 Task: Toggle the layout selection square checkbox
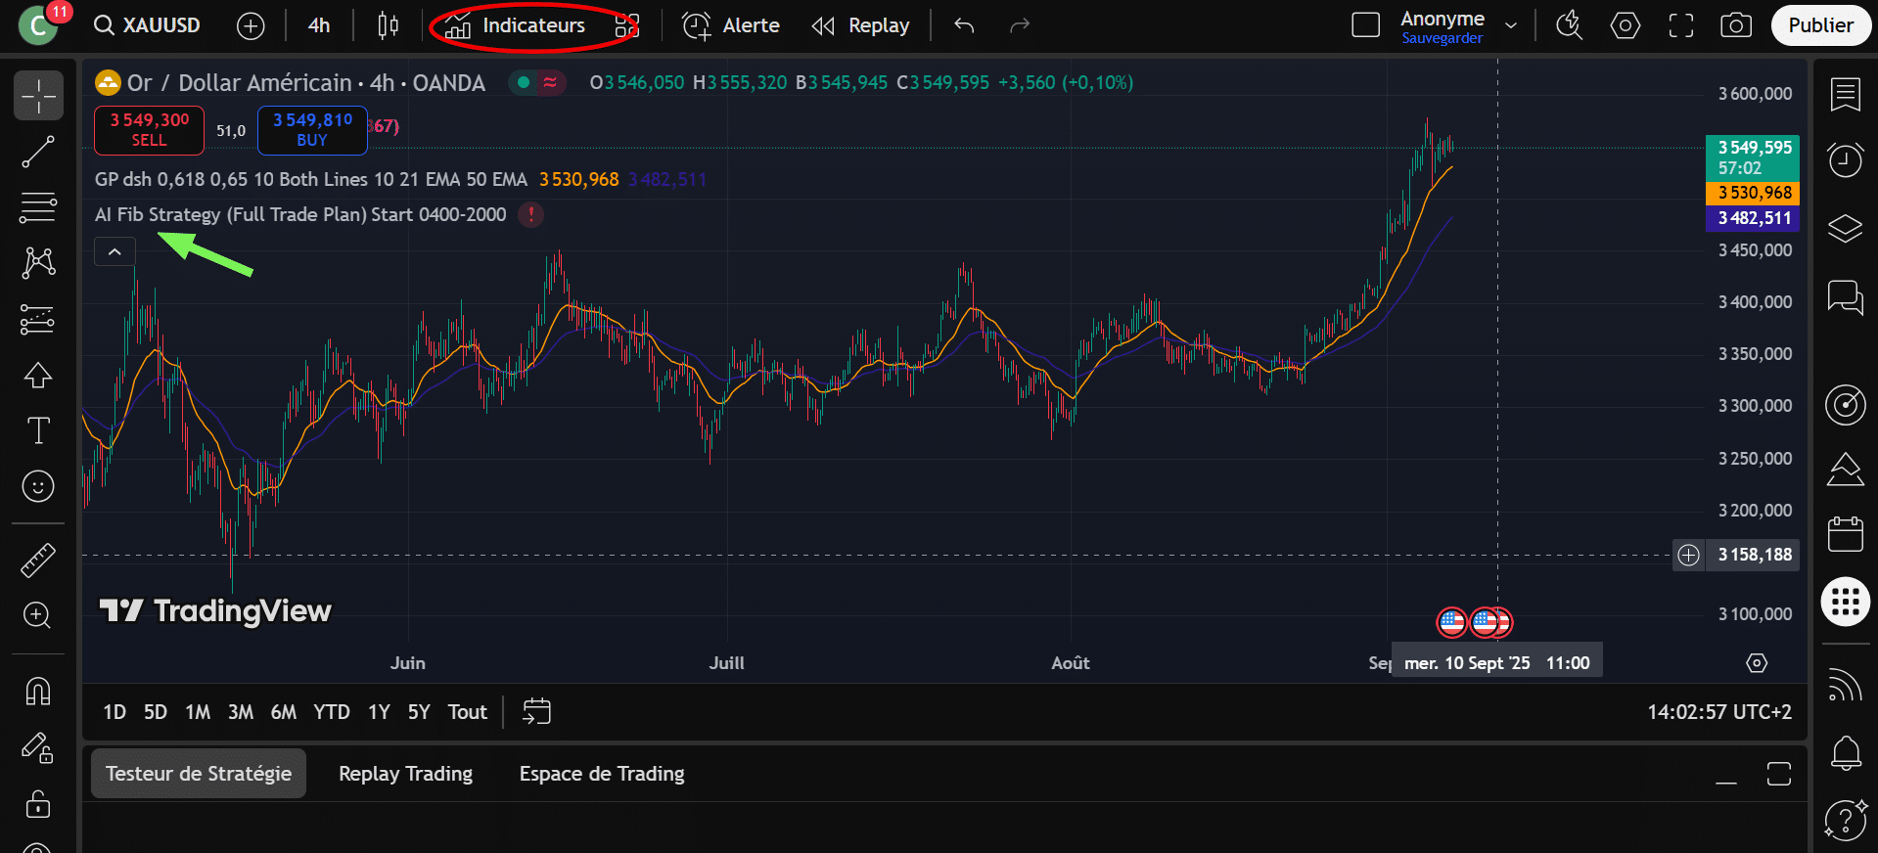(1365, 25)
